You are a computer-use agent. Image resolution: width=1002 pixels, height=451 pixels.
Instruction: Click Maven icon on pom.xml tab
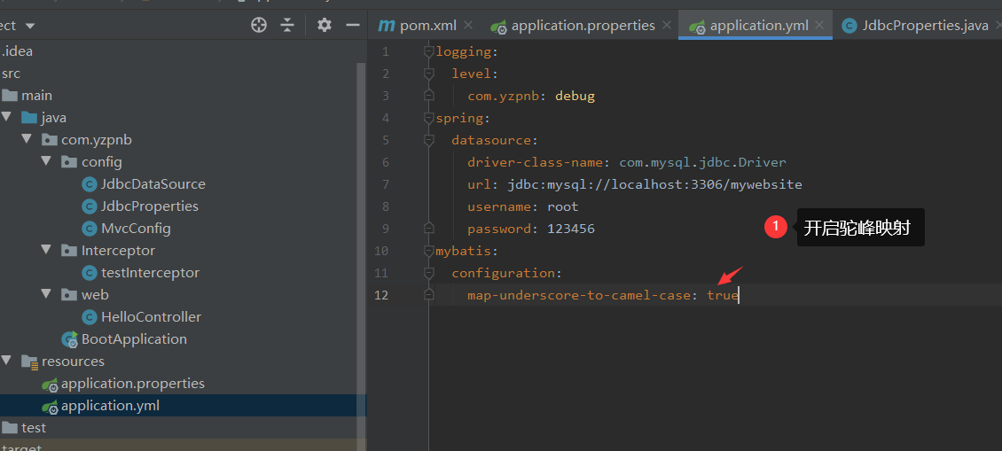[387, 26]
